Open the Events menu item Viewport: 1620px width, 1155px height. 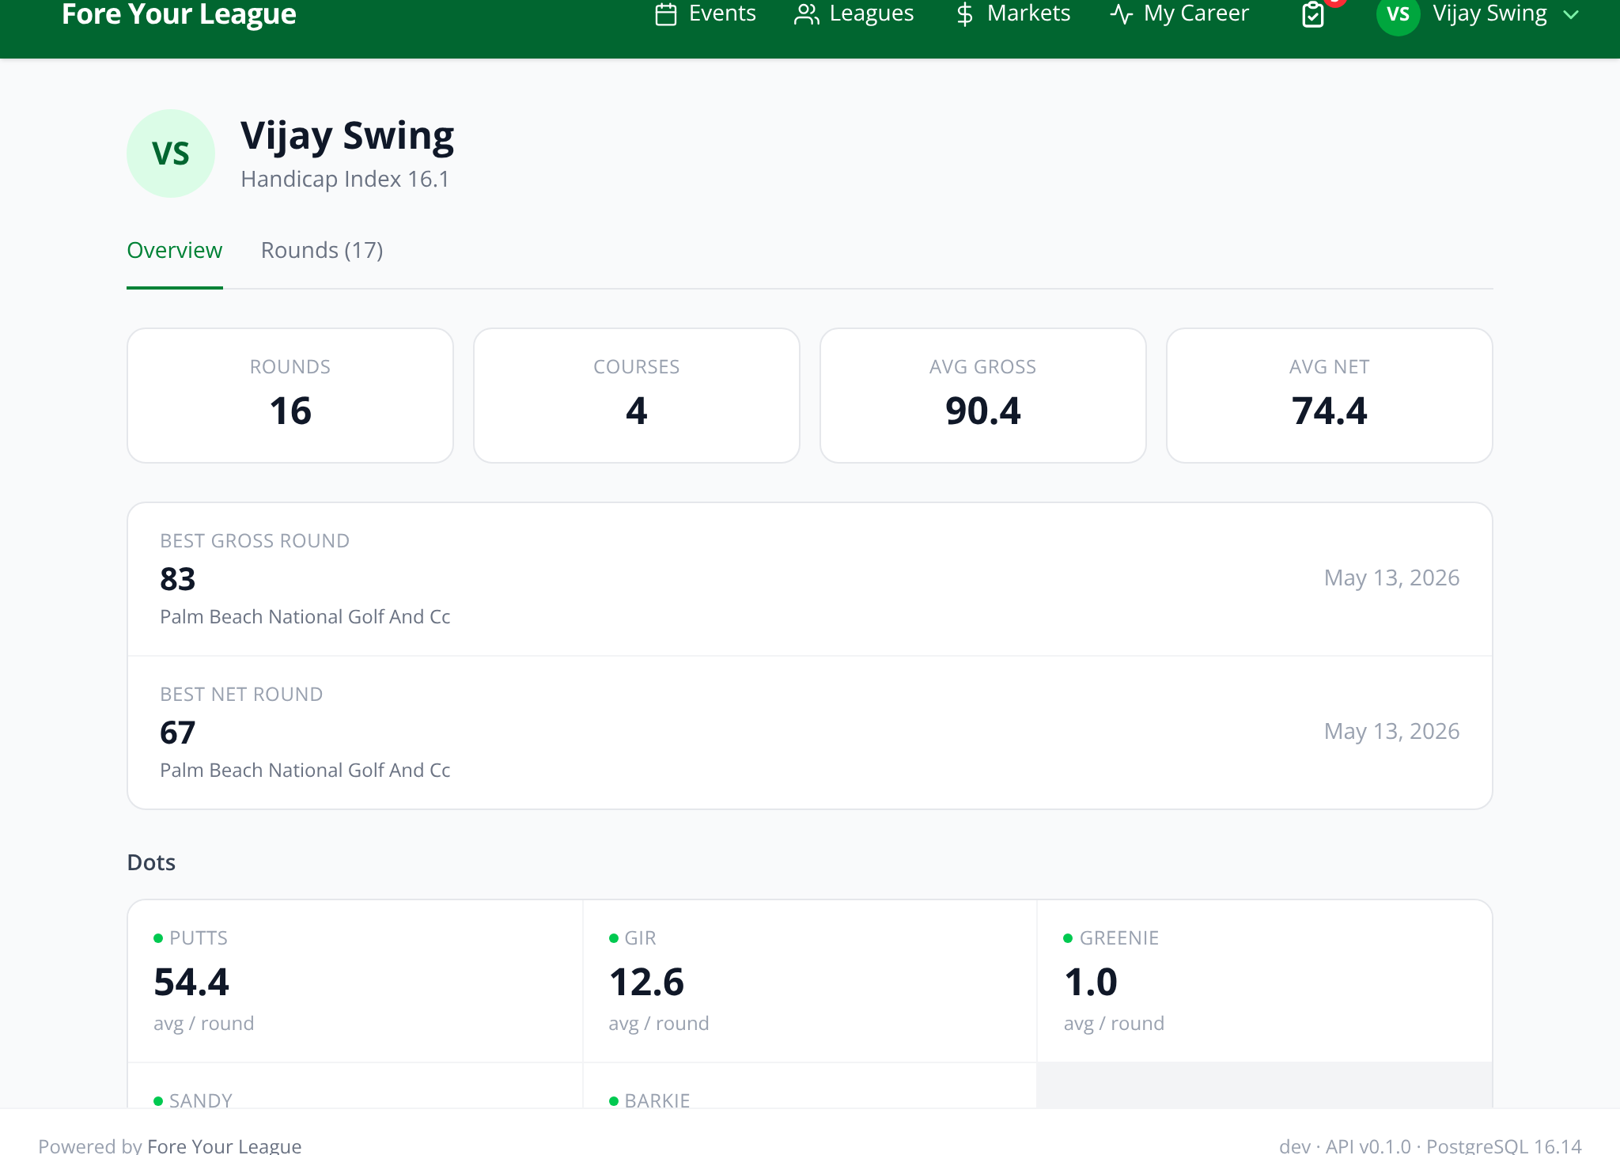(x=706, y=14)
